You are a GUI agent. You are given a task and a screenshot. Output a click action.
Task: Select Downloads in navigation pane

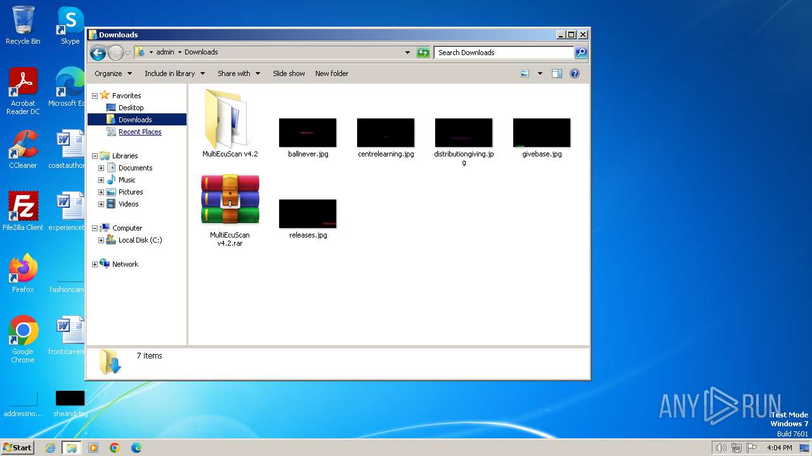(135, 120)
